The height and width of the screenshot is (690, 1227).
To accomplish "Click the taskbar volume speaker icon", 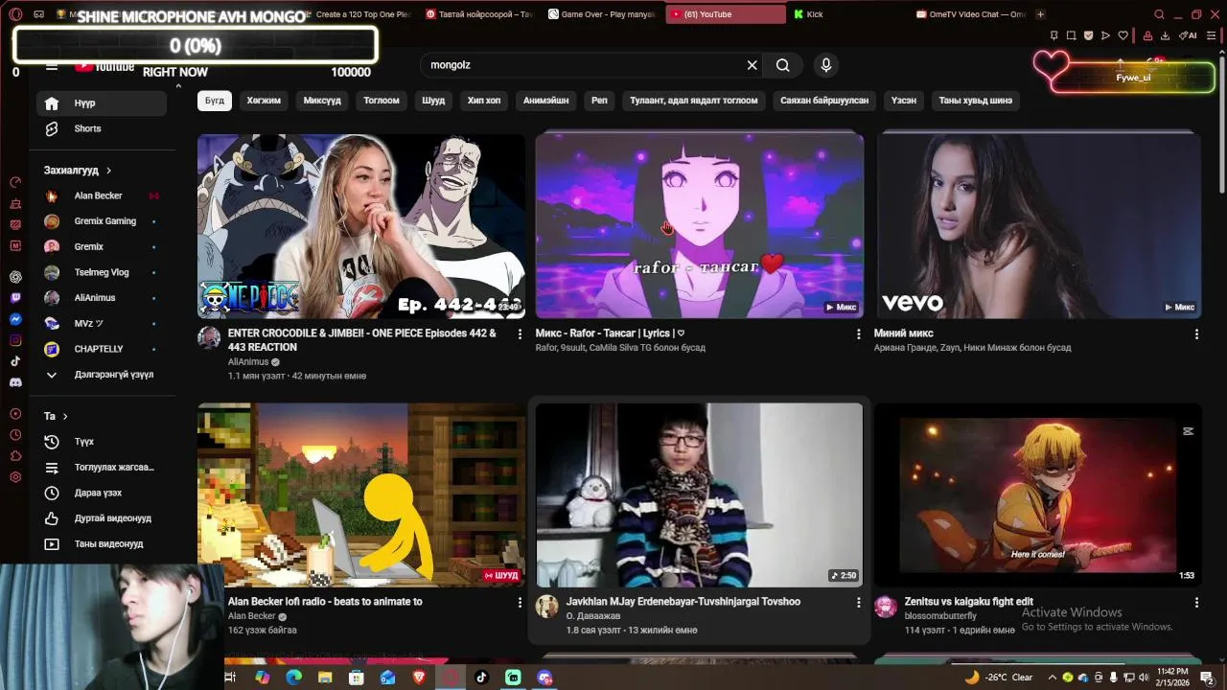I will (x=1144, y=678).
